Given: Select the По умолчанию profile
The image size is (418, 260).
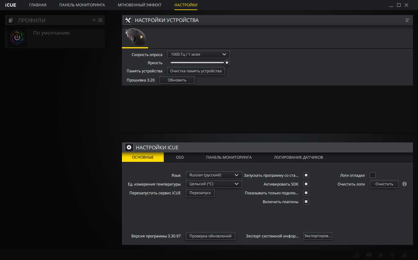Looking at the screenshot, I should point(51,33).
